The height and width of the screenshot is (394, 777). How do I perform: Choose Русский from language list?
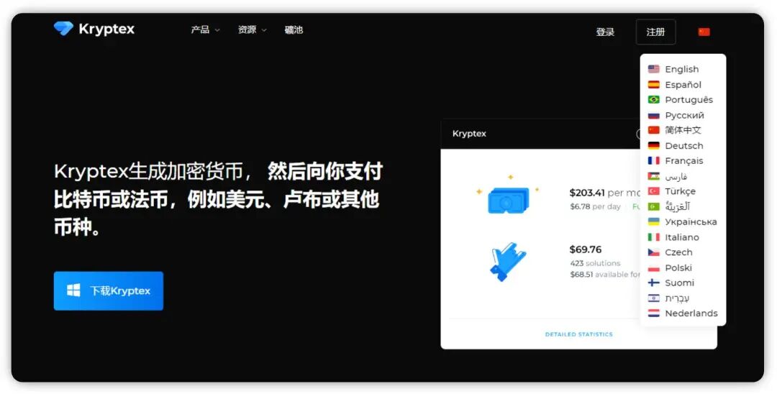click(684, 115)
